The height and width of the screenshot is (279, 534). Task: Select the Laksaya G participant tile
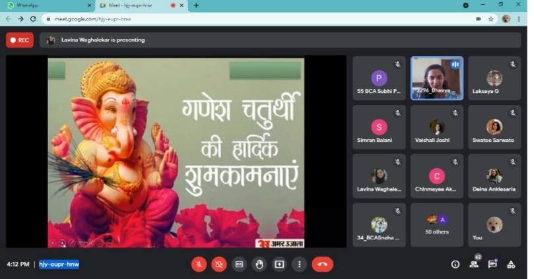(x=494, y=78)
